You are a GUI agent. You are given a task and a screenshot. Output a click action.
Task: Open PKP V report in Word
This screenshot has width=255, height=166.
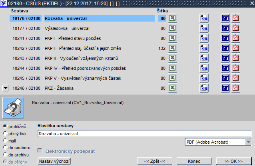pos(225,78)
